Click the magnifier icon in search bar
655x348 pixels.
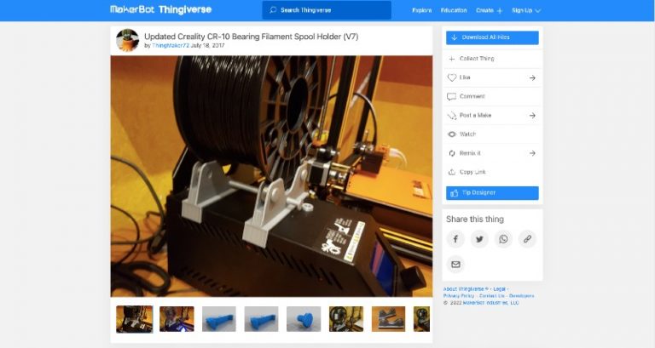[273, 10]
